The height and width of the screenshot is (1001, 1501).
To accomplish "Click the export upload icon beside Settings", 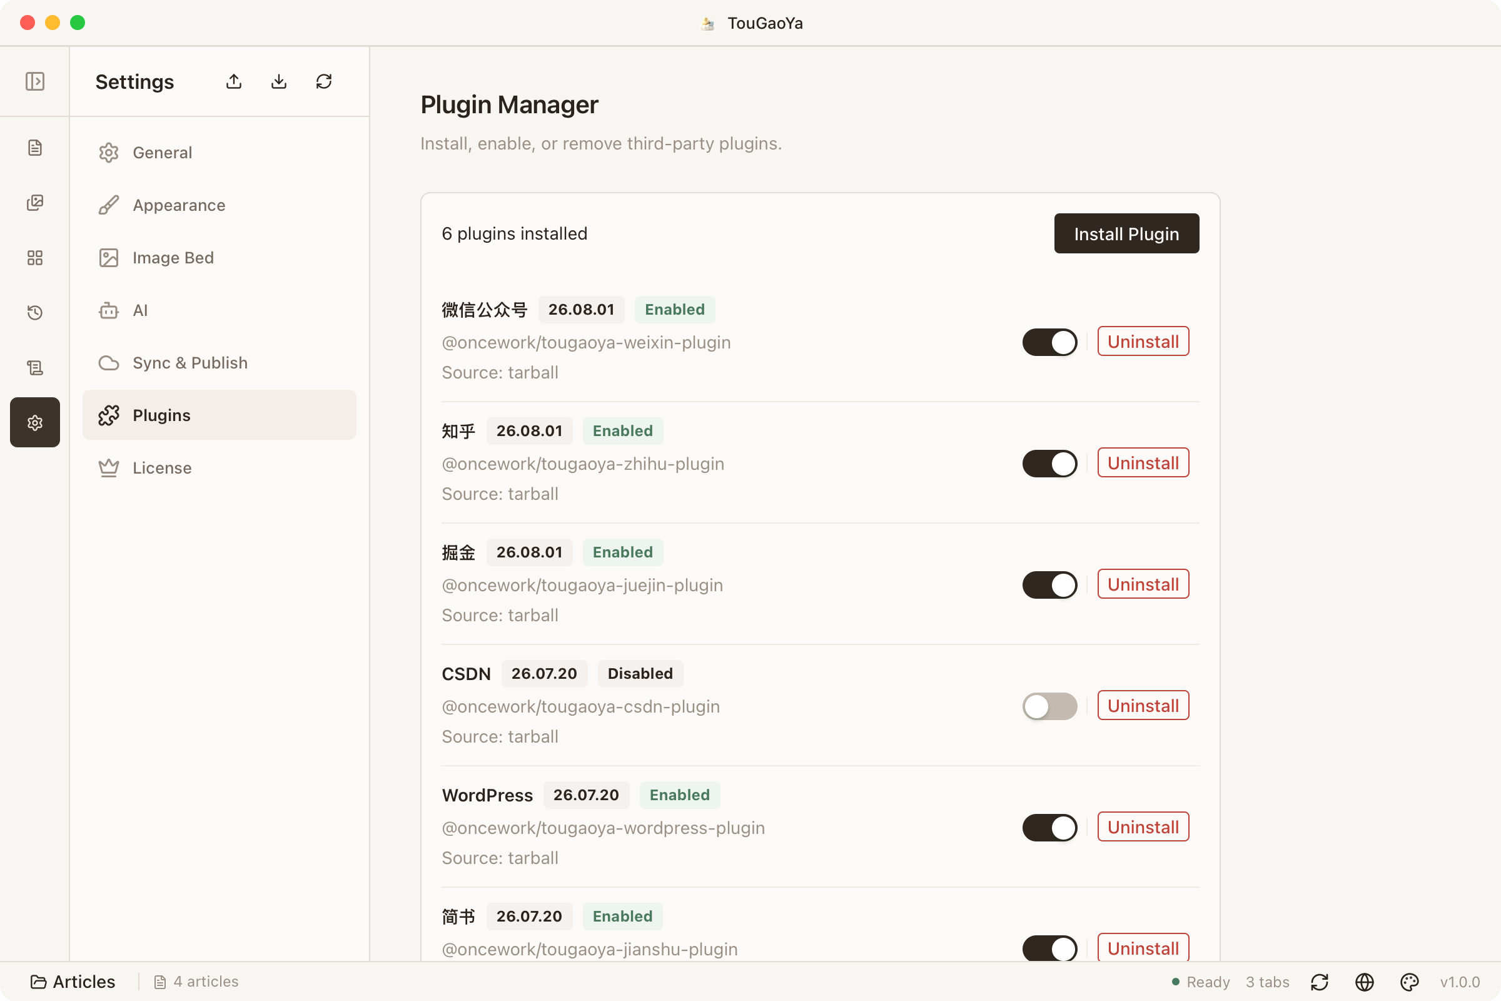I will [x=234, y=82].
